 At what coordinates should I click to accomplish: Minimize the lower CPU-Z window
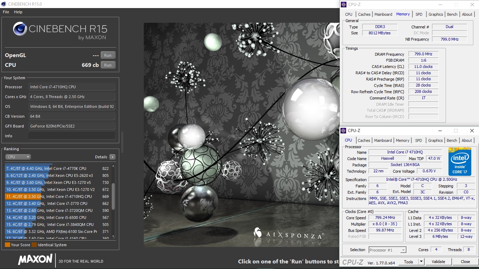click(440, 131)
